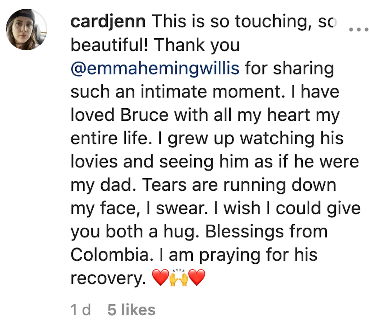Follow the @emmahemingwillis mention link
Screen dimensions: 369x329
(155, 69)
